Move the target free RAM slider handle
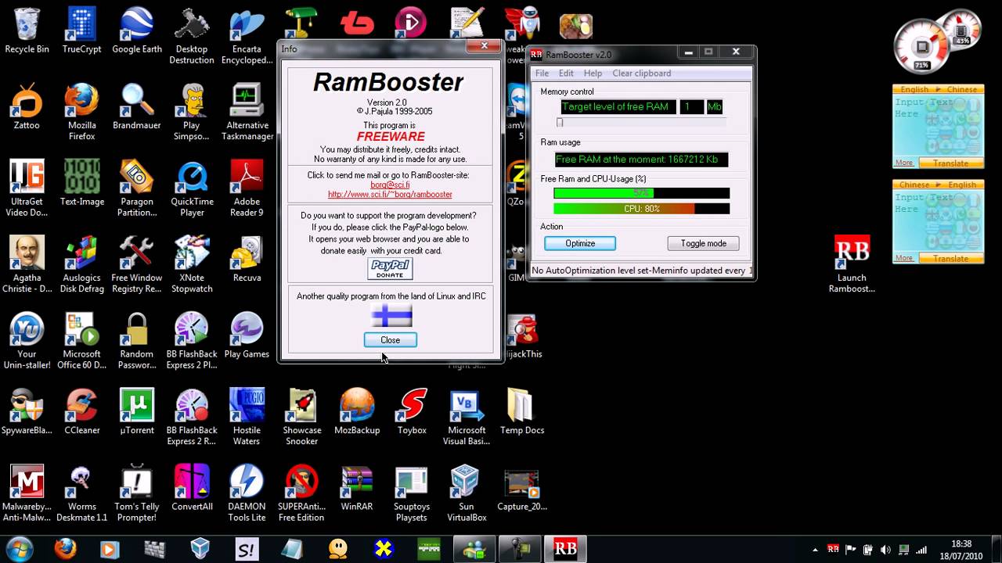The height and width of the screenshot is (563, 1002). point(560,123)
